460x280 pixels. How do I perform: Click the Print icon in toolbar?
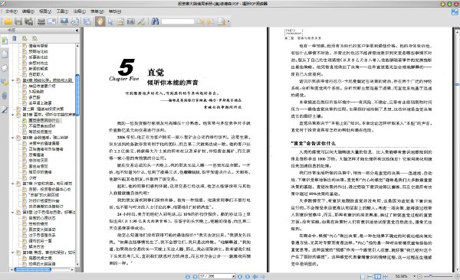point(41,21)
